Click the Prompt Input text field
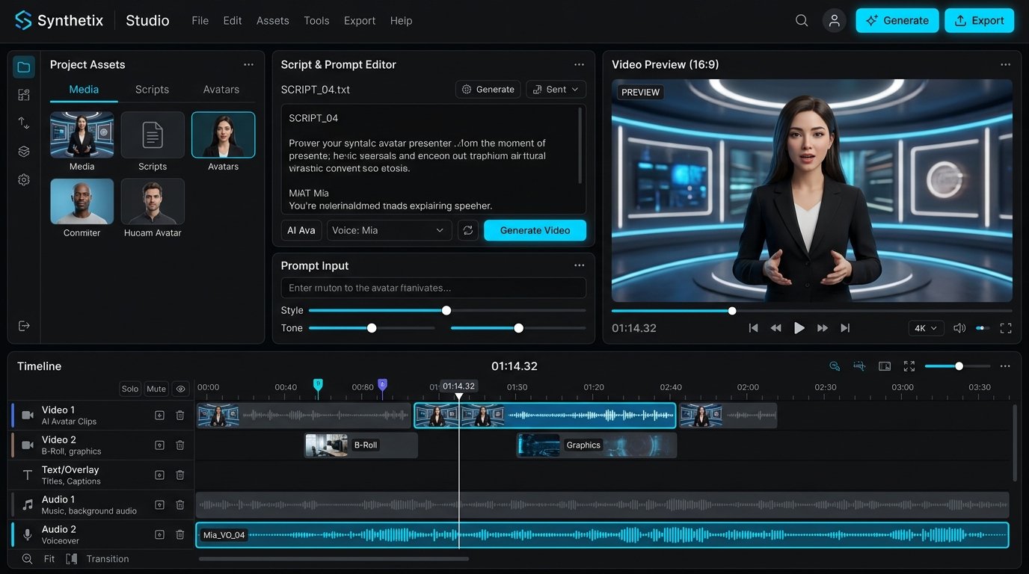Screen dimensions: 1029x574 coord(434,288)
